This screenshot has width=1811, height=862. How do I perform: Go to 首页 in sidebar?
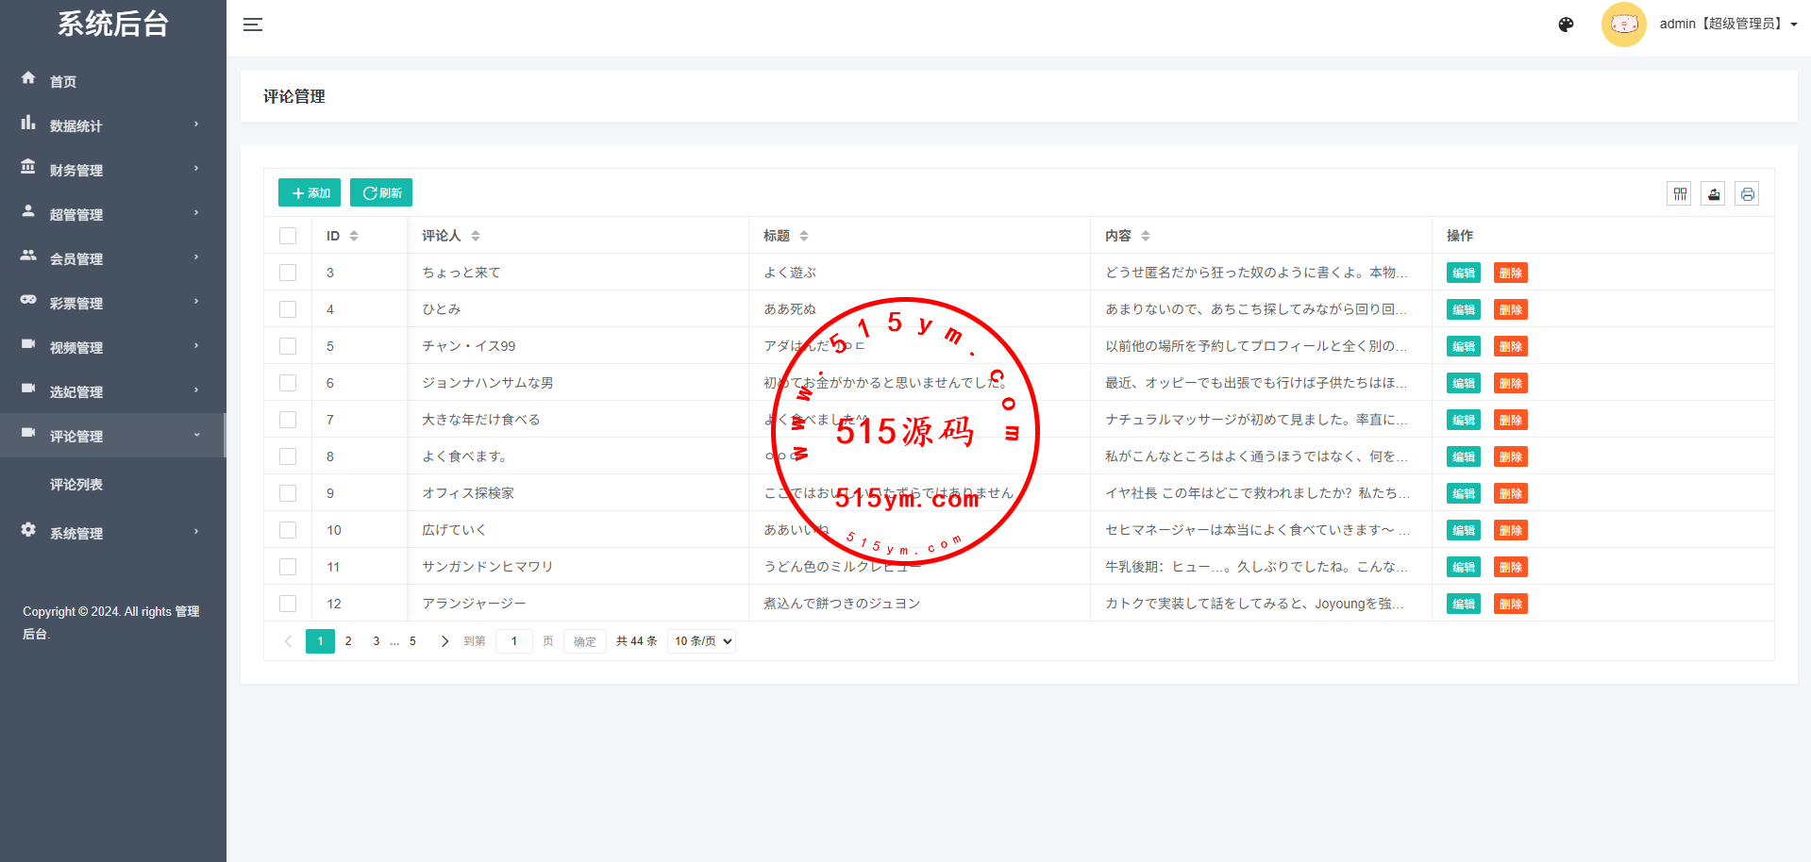point(63,82)
